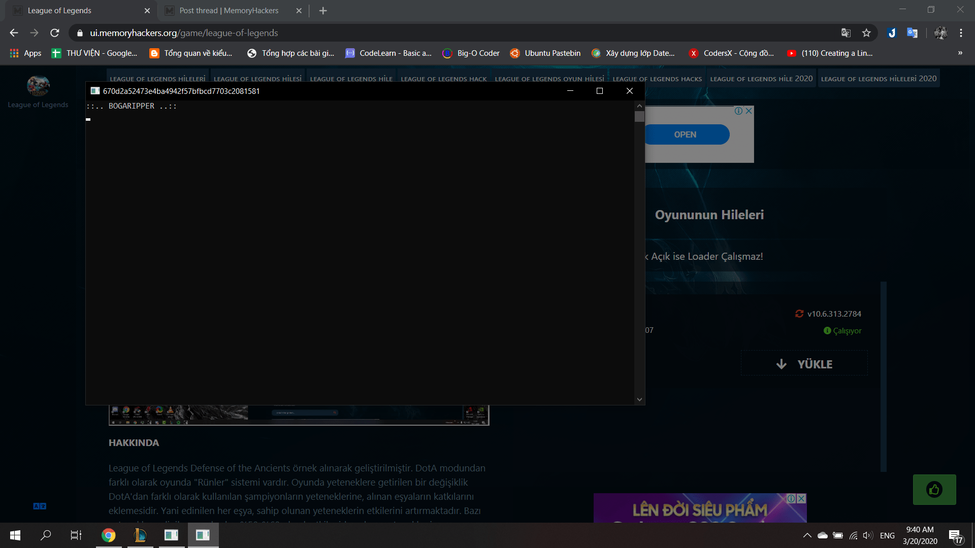The width and height of the screenshot is (975, 548).
Task: Open Task View on the taskbar
Action: click(76, 535)
